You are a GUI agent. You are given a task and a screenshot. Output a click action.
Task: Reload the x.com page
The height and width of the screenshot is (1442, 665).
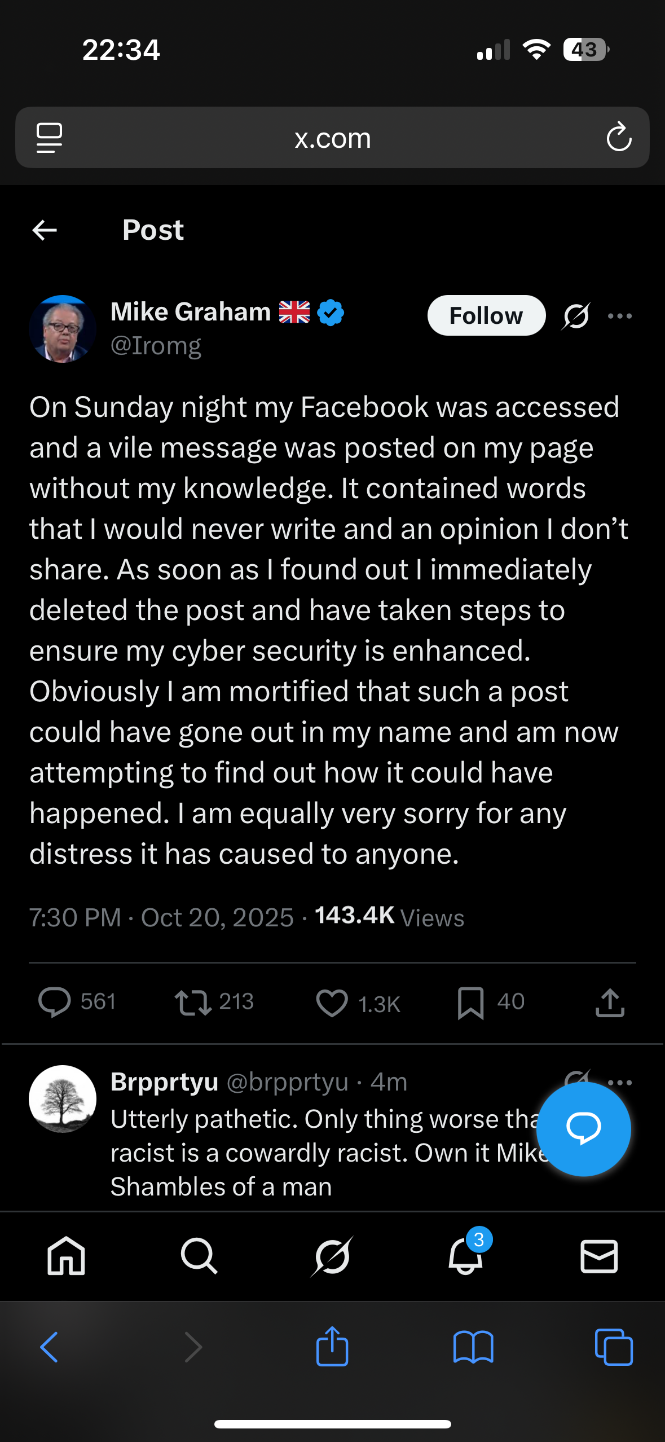[619, 138]
